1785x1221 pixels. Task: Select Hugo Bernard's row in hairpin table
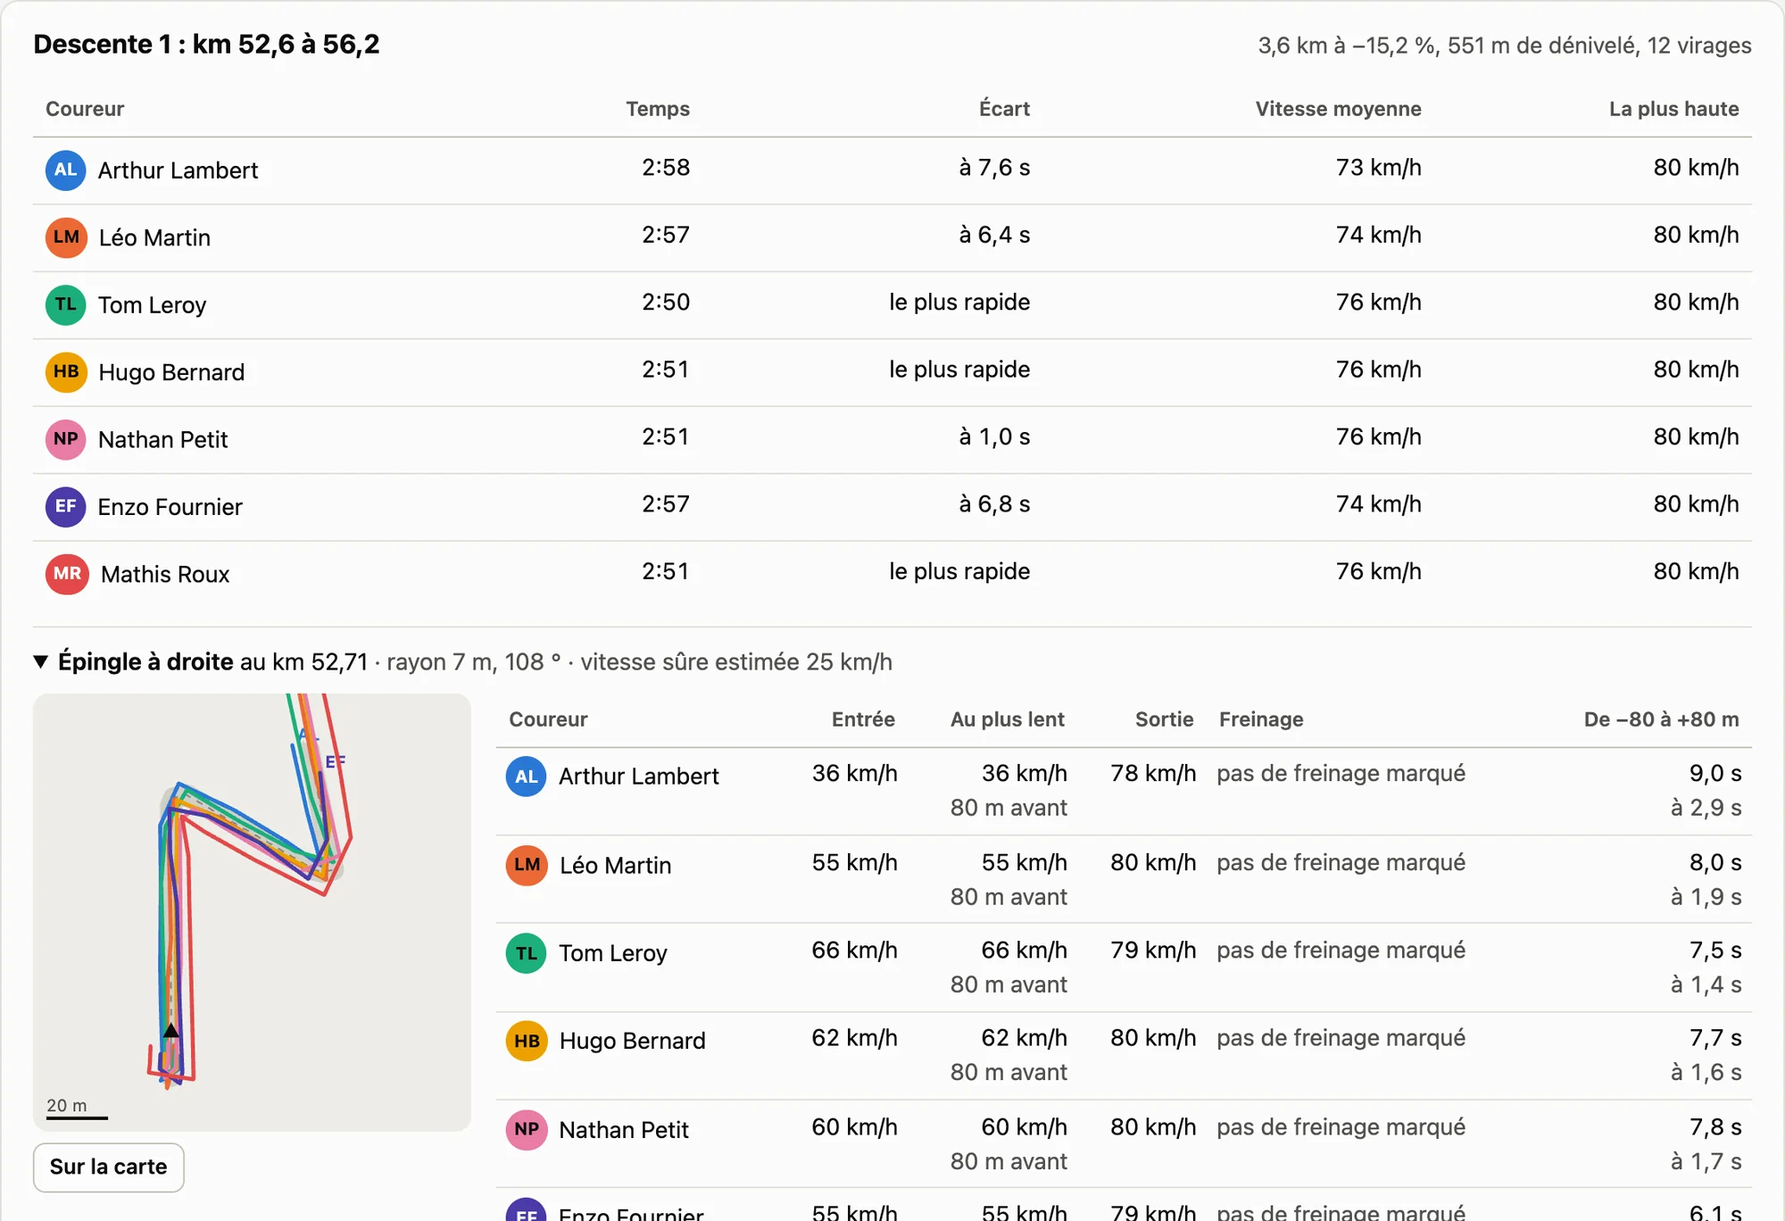click(1124, 1055)
